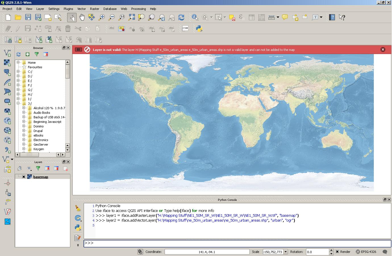Image resolution: width=392 pixels, height=256 pixels.
Task: Click the Zoom In magnifier tool
Action: [x=101, y=17]
